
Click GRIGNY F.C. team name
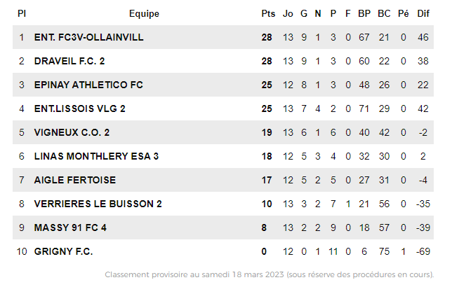click(x=63, y=252)
